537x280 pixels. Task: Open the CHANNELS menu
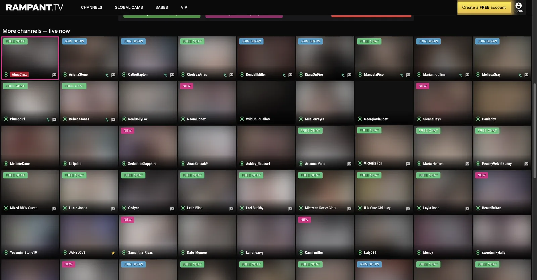point(92,7)
